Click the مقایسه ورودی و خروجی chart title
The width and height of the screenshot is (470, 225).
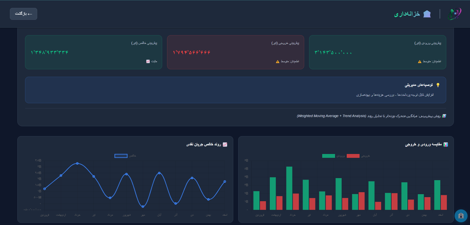[423, 144]
